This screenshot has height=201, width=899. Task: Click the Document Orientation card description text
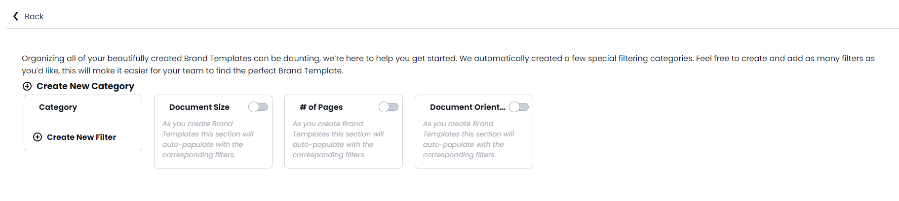[x=469, y=139]
